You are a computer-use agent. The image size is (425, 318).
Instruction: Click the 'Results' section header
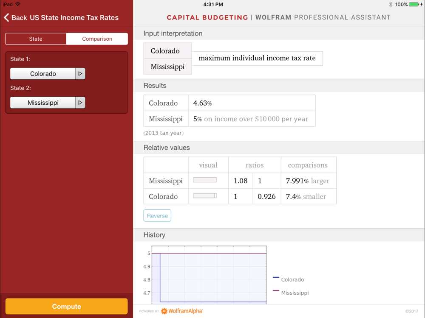(x=155, y=86)
